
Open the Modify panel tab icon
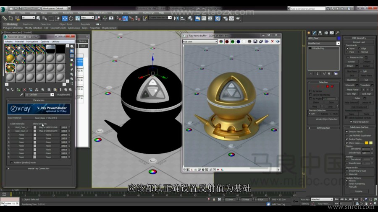[x=314, y=33]
